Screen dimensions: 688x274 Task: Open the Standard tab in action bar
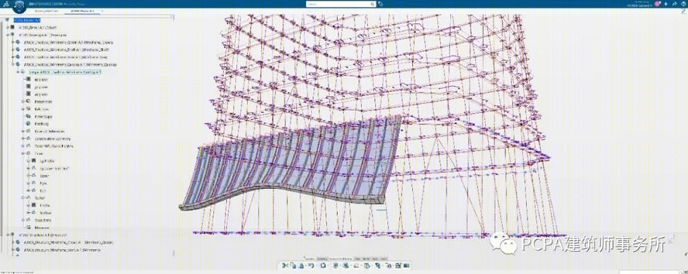(310, 259)
